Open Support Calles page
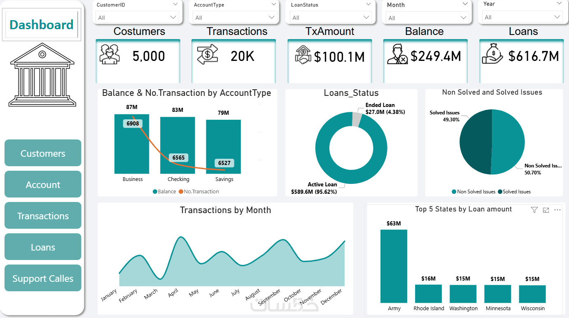Screen dimensions: 569x318 click(43, 278)
